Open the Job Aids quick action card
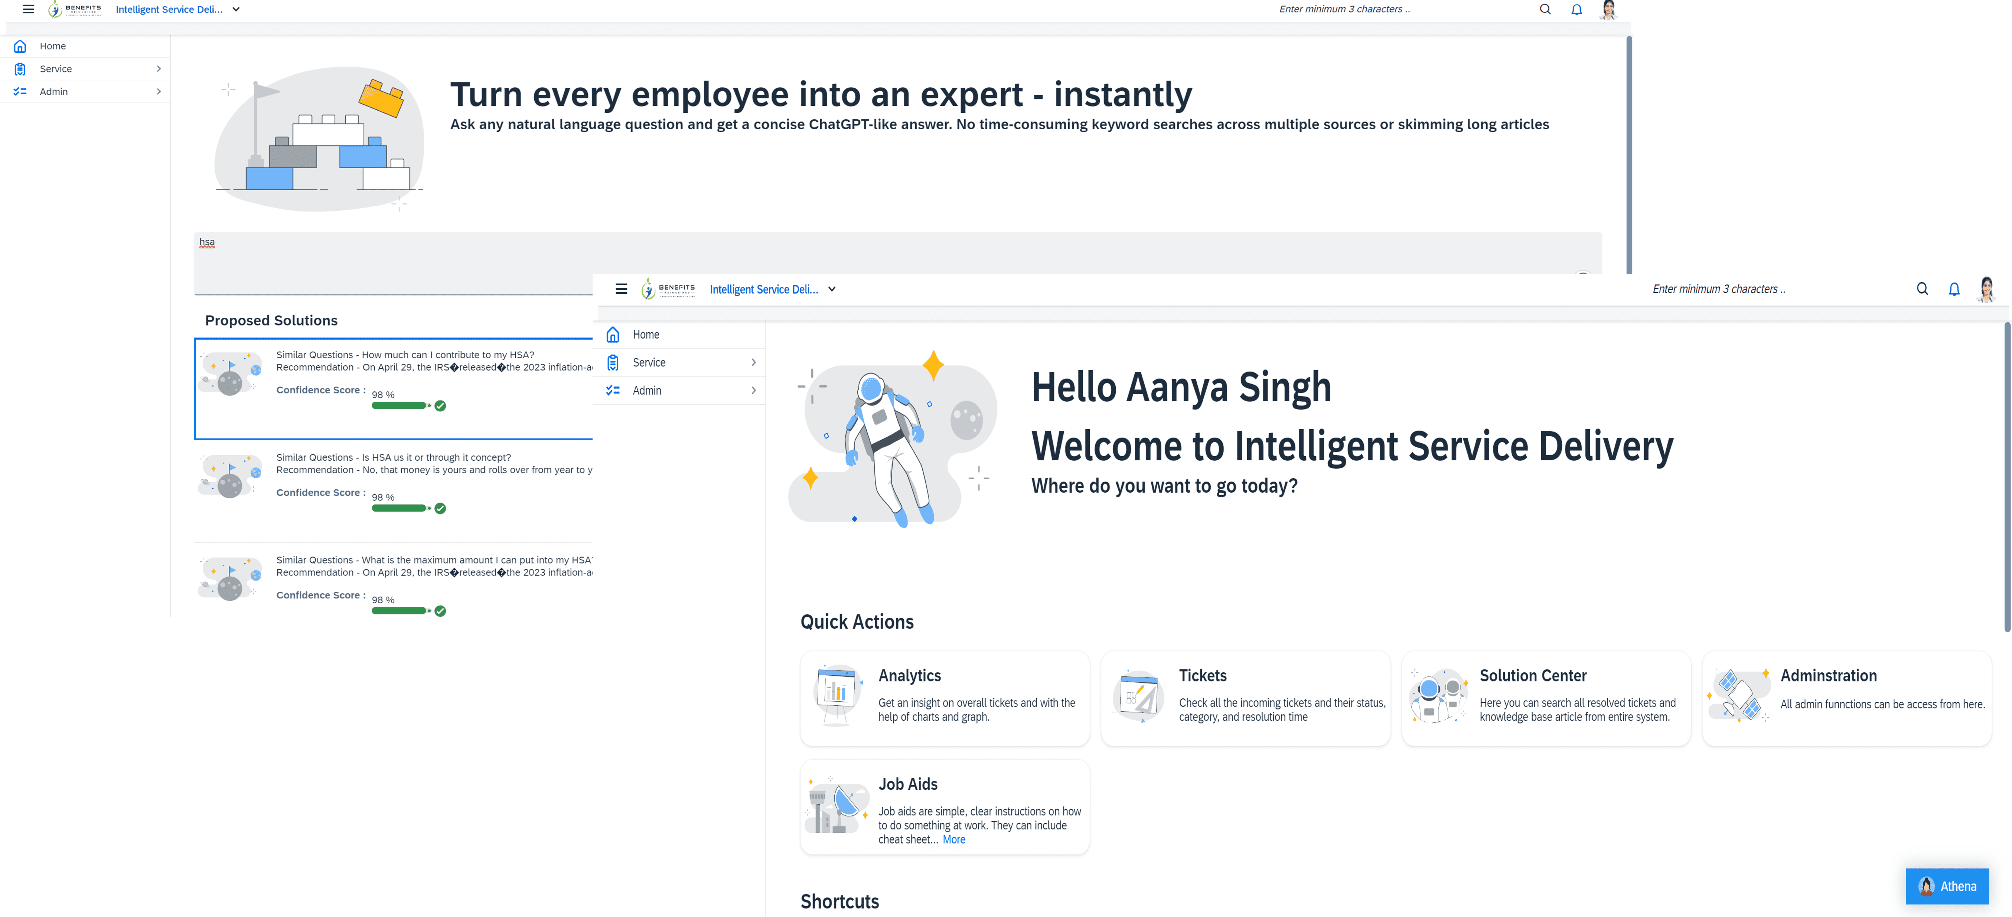The height and width of the screenshot is (917, 2012). (x=945, y=807)
